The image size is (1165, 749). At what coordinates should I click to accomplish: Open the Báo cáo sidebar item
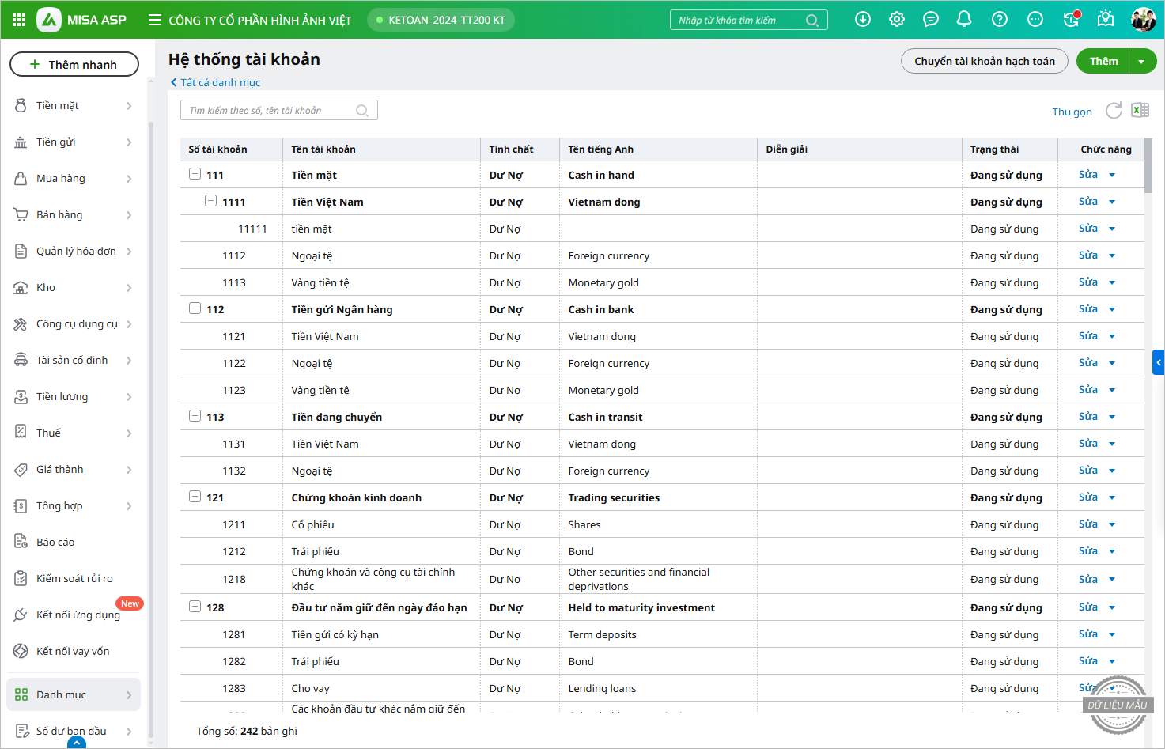[x=55, y=543]
